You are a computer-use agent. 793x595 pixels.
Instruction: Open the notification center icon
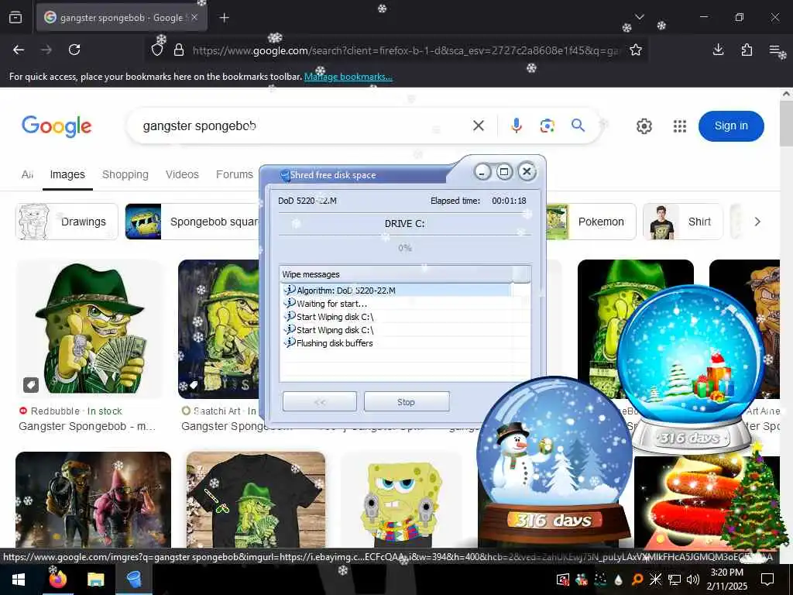[767, 580]
